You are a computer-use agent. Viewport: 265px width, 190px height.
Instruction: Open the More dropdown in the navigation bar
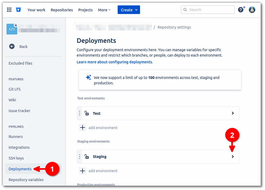(x=104, y=10)
